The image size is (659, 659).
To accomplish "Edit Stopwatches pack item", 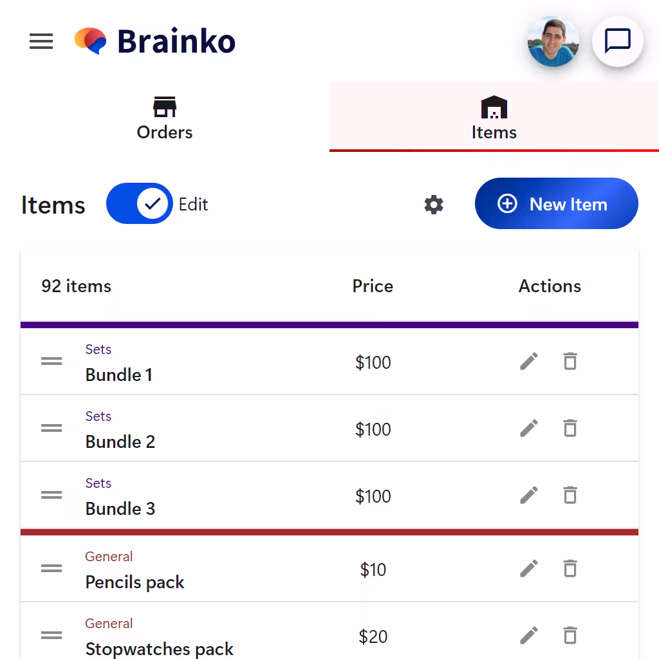I will click(529, 635).
